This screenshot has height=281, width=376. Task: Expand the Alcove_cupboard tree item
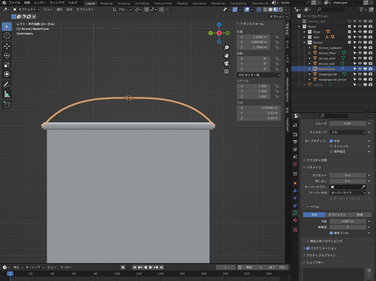(x=310, y=48)
